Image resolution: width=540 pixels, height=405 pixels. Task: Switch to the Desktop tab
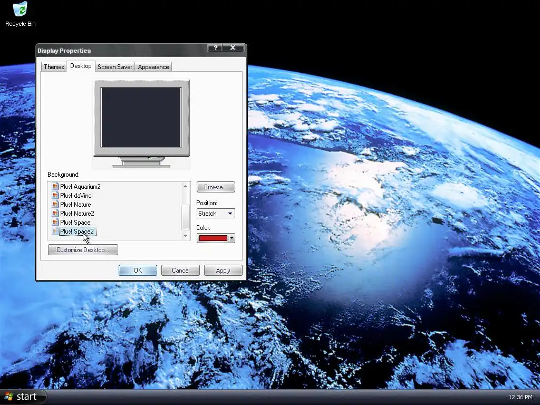[81, 66]
